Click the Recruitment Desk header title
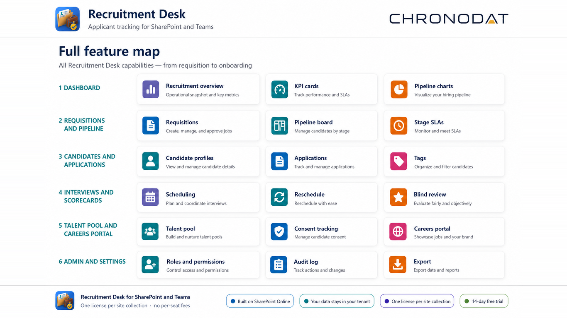The width and height of the screenshot is (567, 318). (137, 14)
